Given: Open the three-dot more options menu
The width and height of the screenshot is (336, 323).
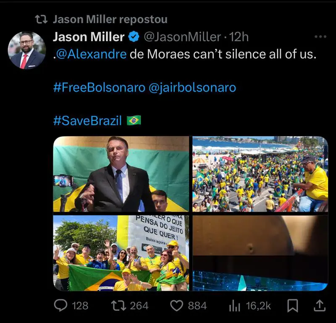Looking at the screenshot, I should (320, 37).
